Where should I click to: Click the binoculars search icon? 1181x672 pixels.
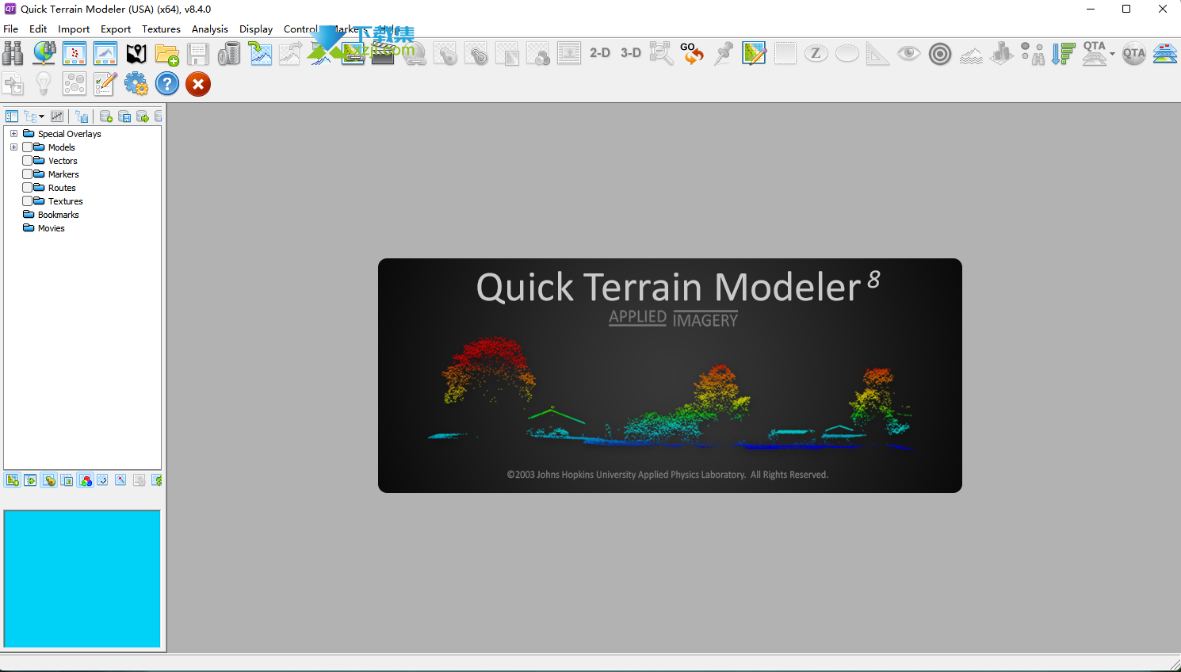click(13, 53)
